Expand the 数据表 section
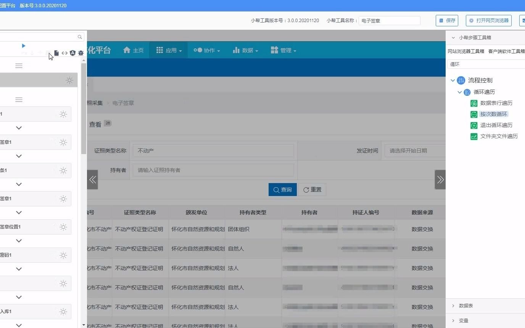Screen dimensions: 525x328 pyautogui.click(x=485, y=306)
